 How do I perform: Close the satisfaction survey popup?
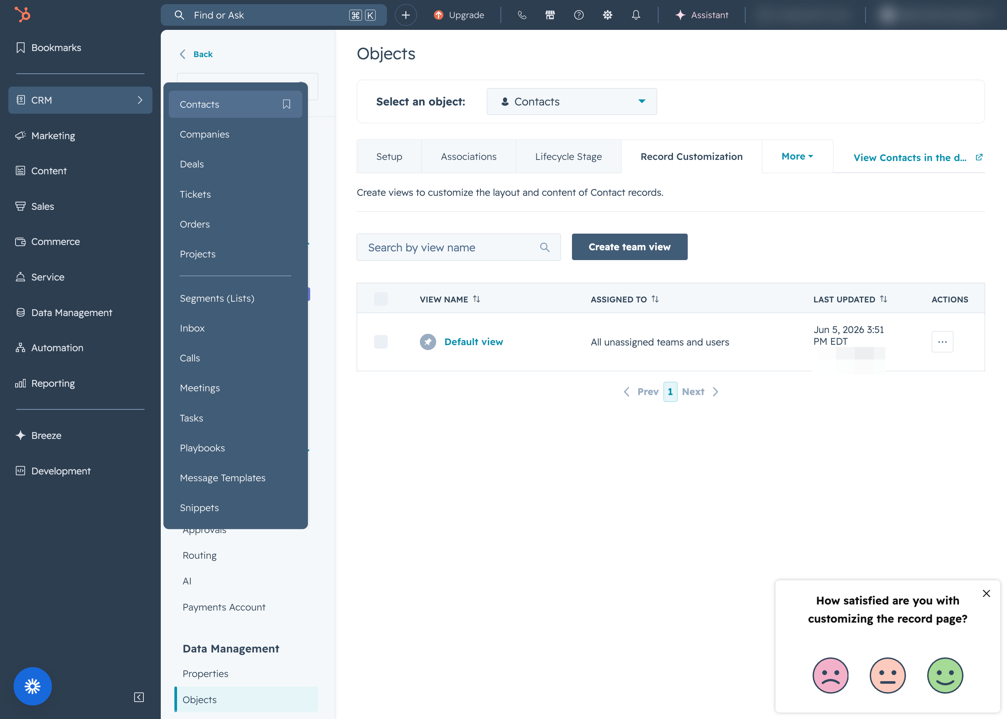point(986,593)
